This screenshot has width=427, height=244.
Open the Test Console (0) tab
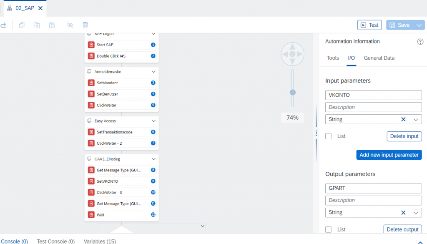click(56, 241)
